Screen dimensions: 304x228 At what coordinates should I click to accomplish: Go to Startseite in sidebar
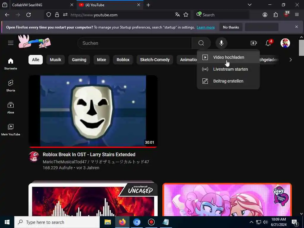point(11,64)
